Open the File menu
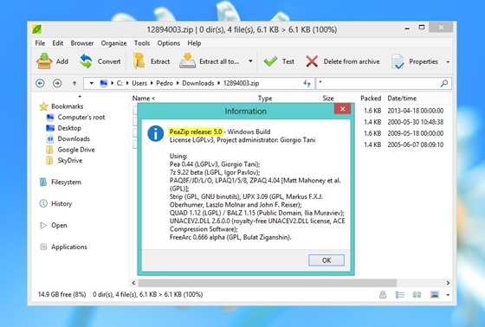Viewport: 485px width, 327px height. pos(40,43)
